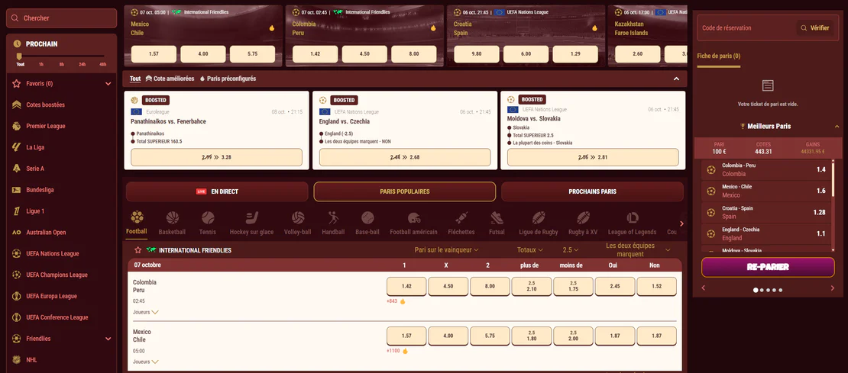Open the League of Legends icon
The image size is (848, 373).
point(633,217)
